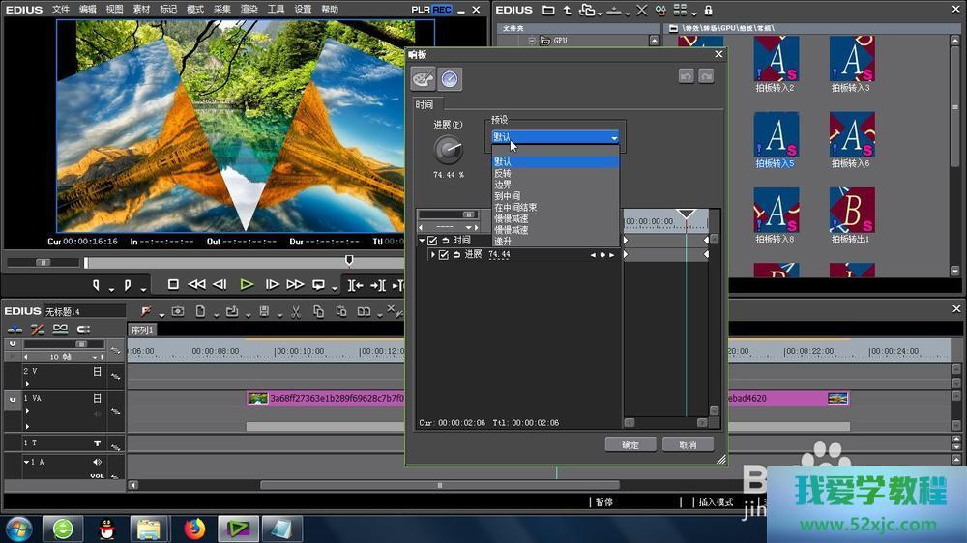Toggle the 时间 row checkbox

pos(432,241)
